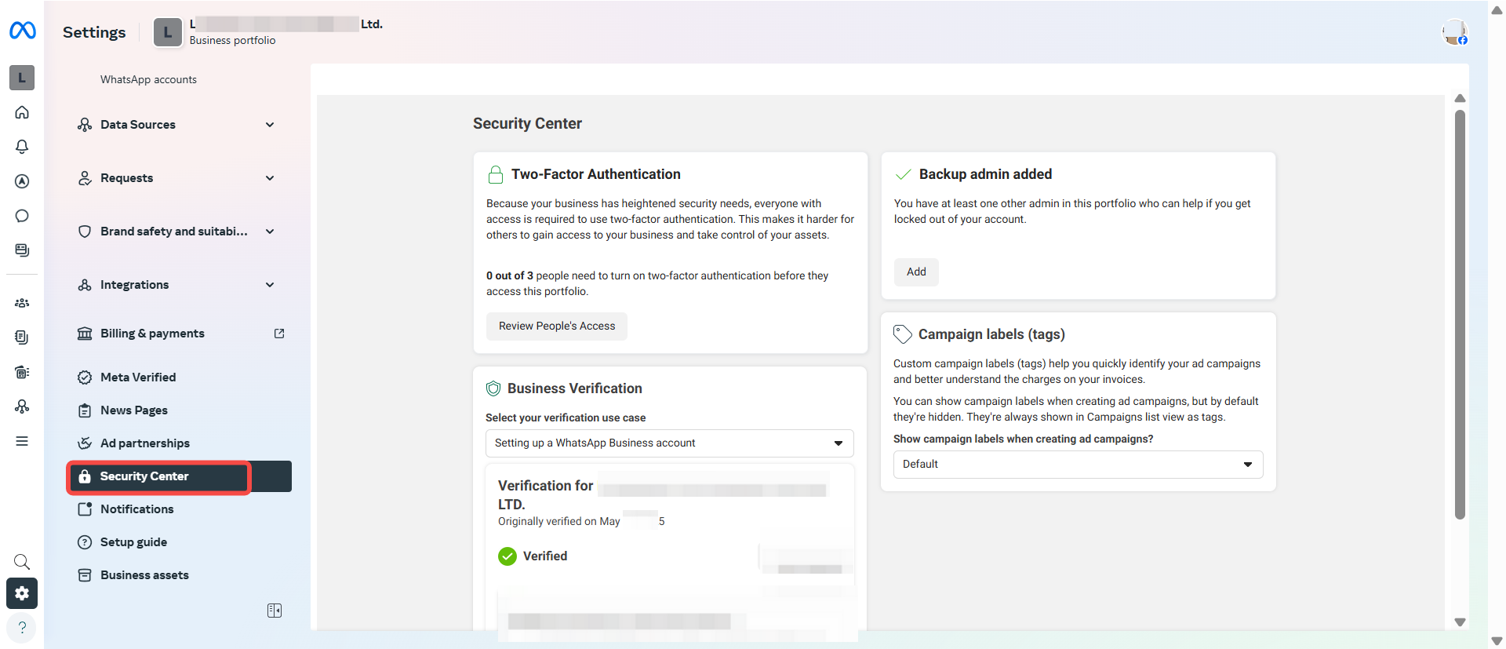Click the profile avatar at top right
The height and width of the screenshot is (649, 1506).
coord(1455,31)
